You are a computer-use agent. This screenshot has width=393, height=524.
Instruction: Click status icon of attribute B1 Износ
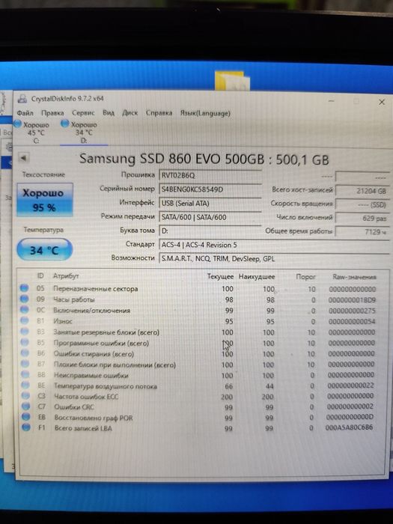click(x=25, y=320)
